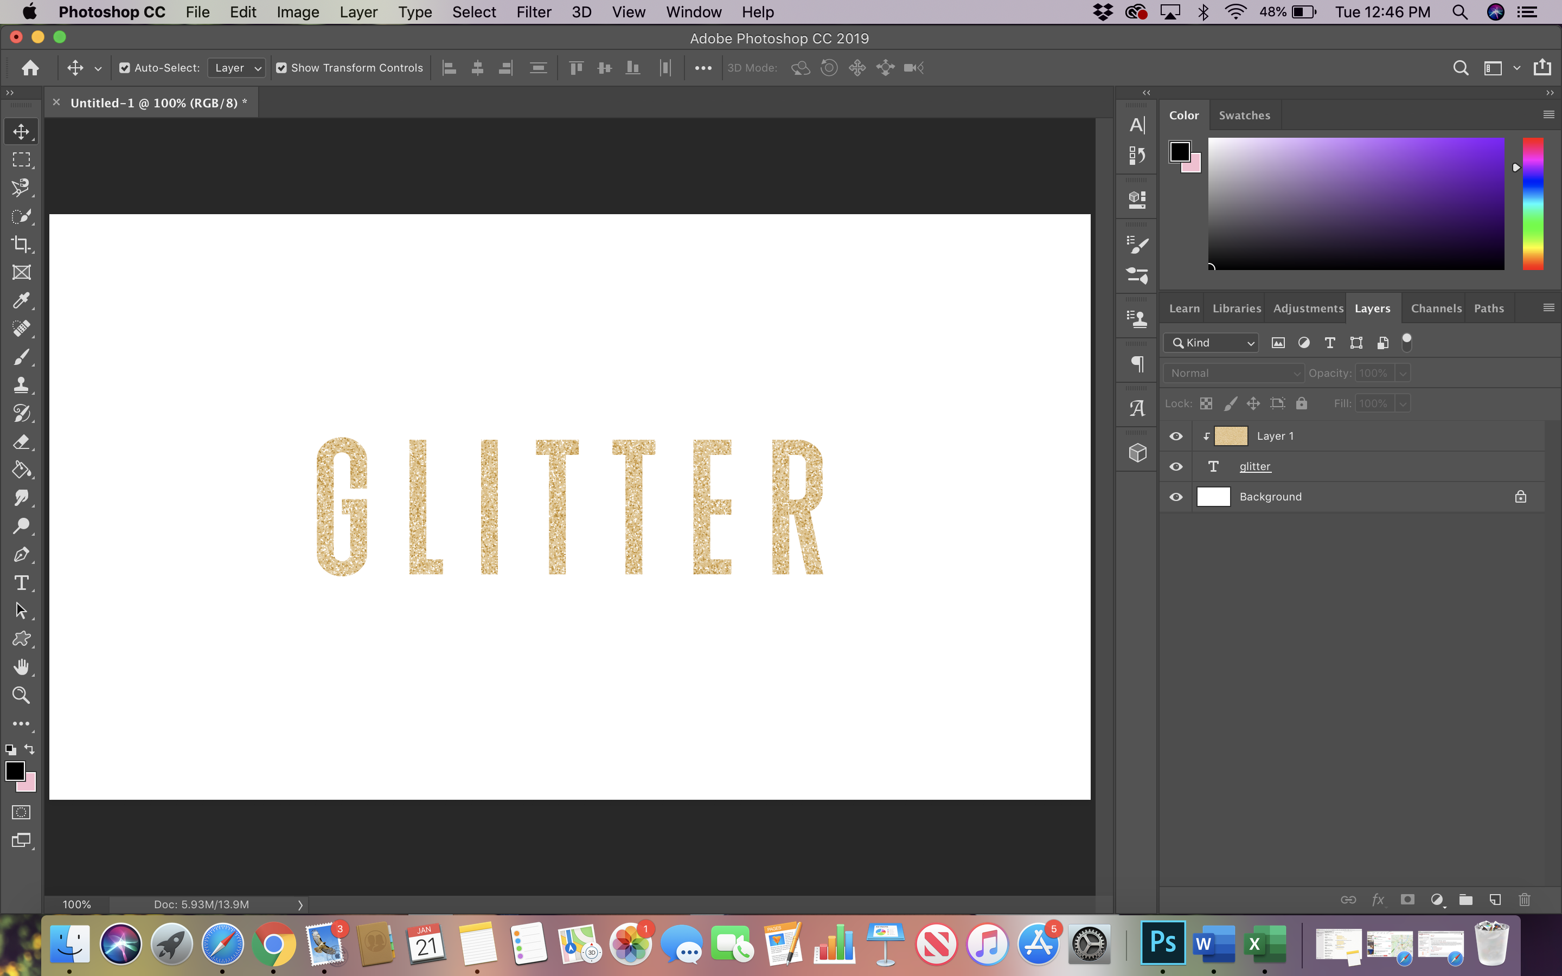Viewport: 1562px width, 976px height.
Task: Expand the status bar info arrow
Action: [300, 905]
